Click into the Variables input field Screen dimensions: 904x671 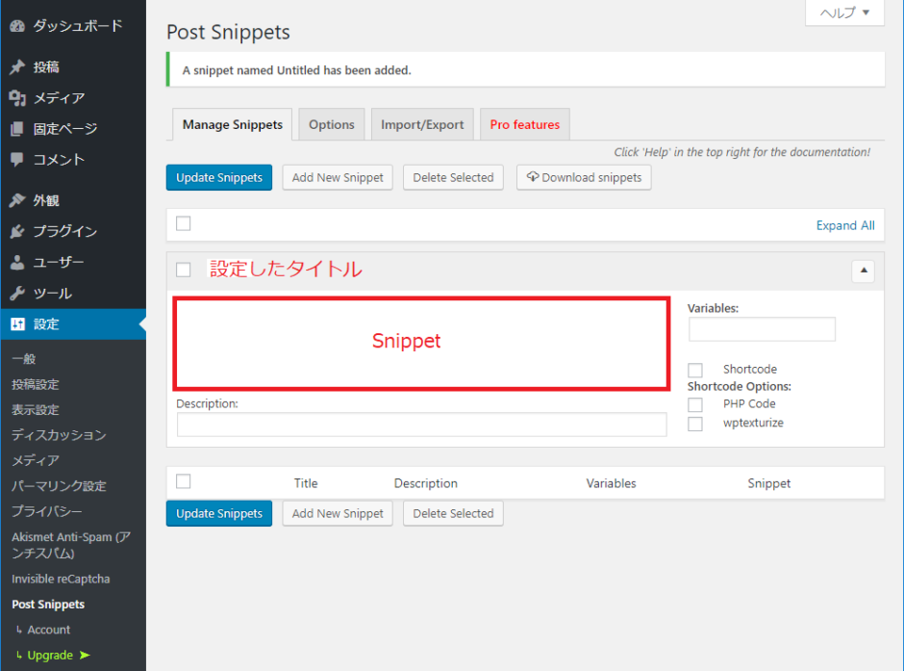coord(762,329)
